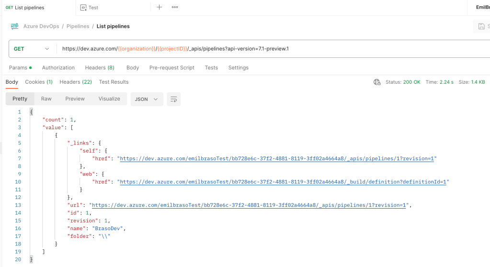
Task: Show the Test Results tab
Action: (114, 82)
